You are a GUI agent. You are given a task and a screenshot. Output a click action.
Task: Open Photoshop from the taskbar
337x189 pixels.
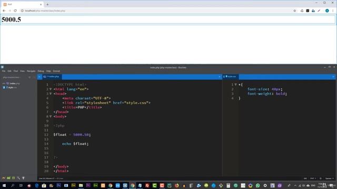point(58,185)
